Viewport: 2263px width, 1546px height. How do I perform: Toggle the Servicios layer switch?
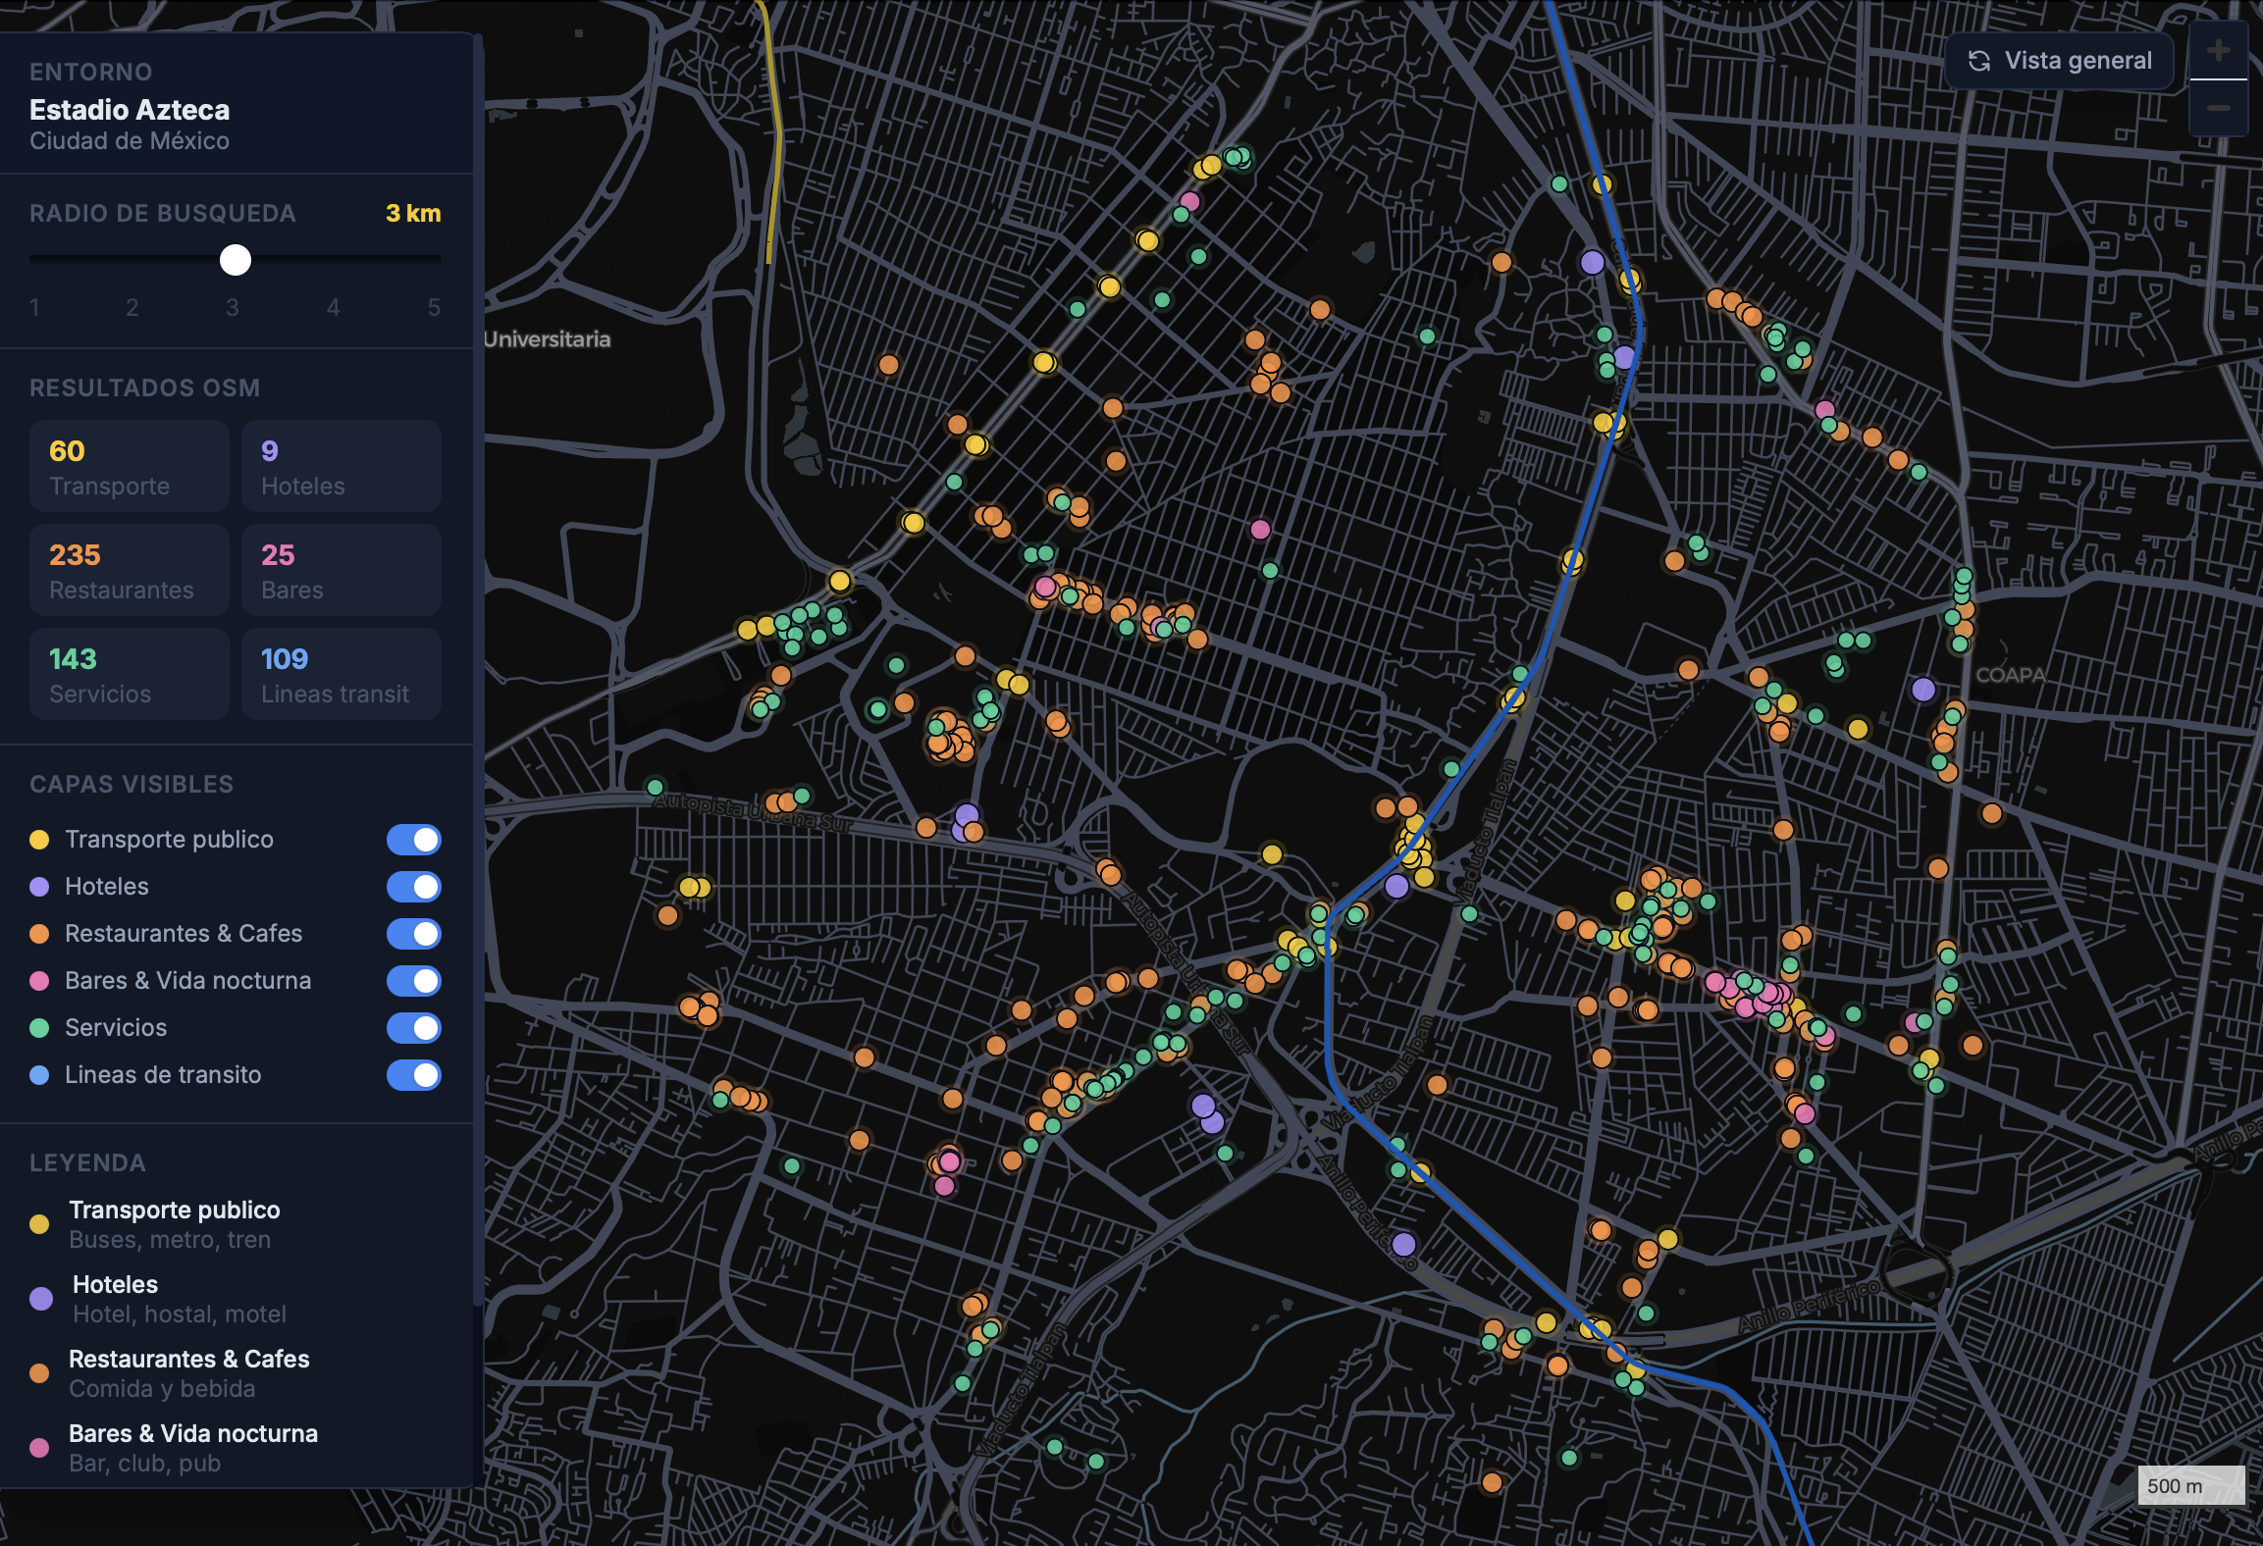tap(413, 1028)
